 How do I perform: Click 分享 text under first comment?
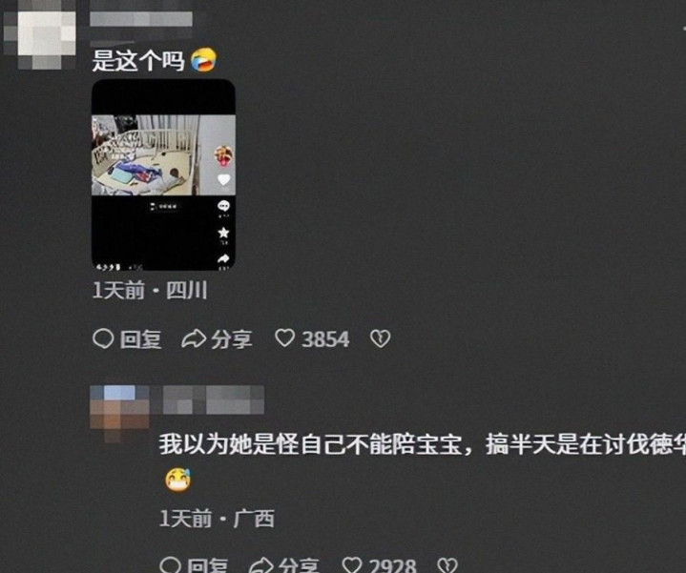pos(232,339)
